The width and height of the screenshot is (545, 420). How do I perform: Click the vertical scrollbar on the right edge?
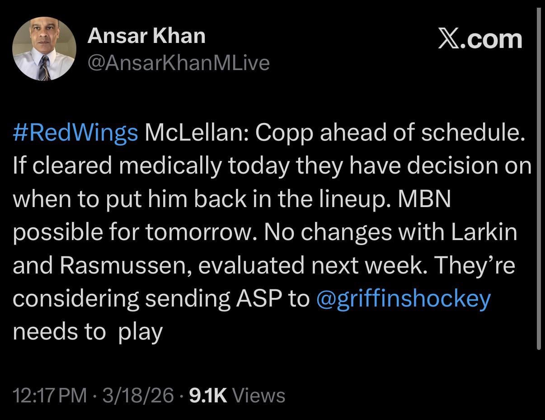click(538, 181)
